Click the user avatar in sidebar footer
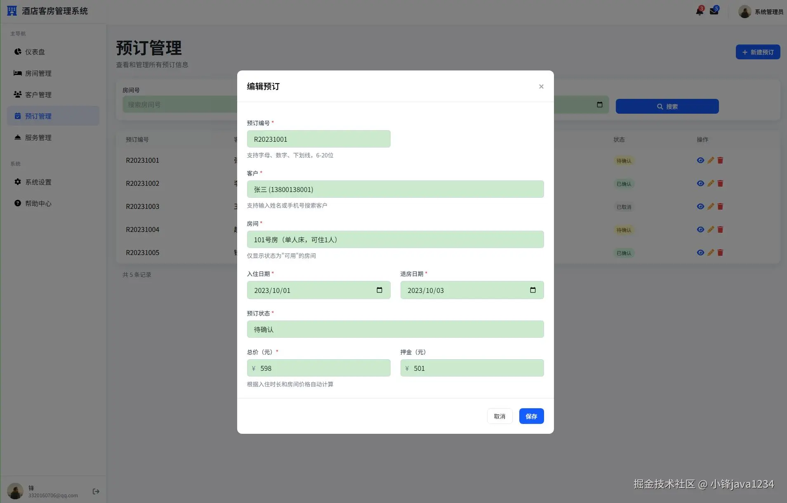The height and width of the screenshot is (503, 787). tap(15, 491)
